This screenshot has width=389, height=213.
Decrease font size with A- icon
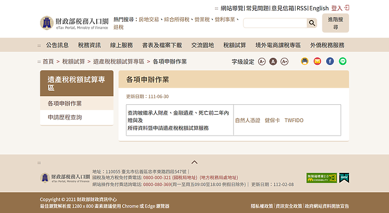pyautogui.click(x=261, y=61)
